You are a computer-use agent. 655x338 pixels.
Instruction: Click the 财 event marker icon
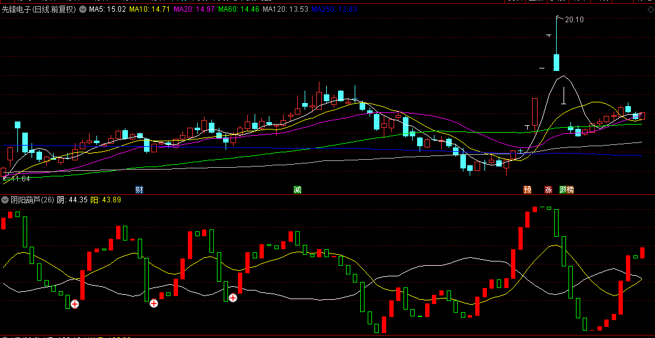point(140,190)
